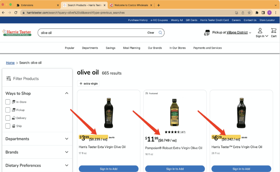Open the Pickup at Village District dropdown
This screenshot has width=280, height=172.
232,33
